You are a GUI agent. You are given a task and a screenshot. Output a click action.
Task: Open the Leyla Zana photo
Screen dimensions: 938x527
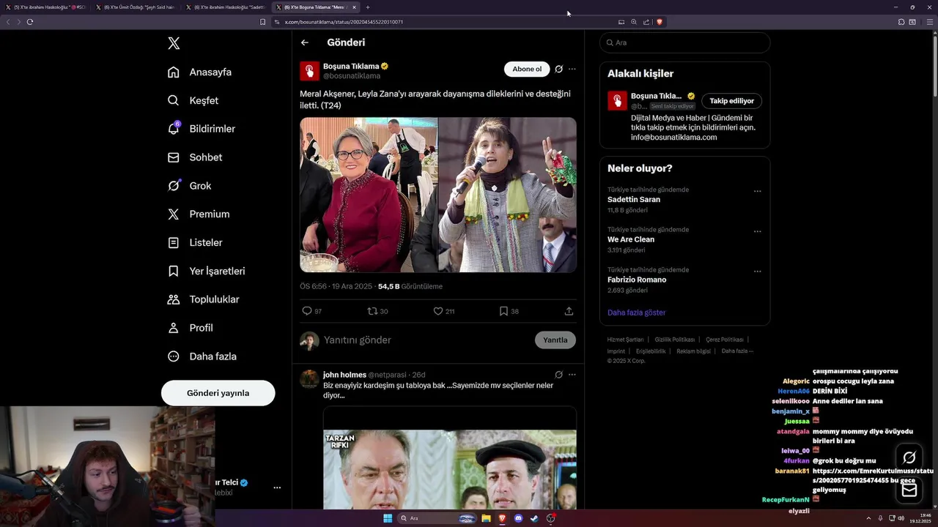[508, 195]
